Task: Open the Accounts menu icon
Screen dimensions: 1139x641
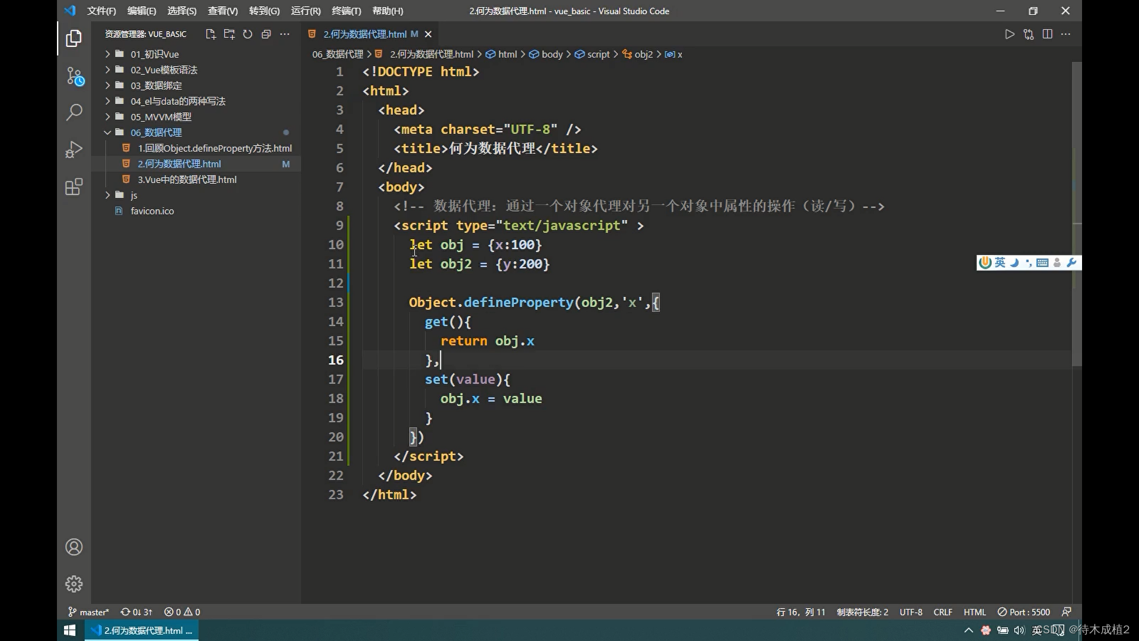Action: click(x=74, y=547)
